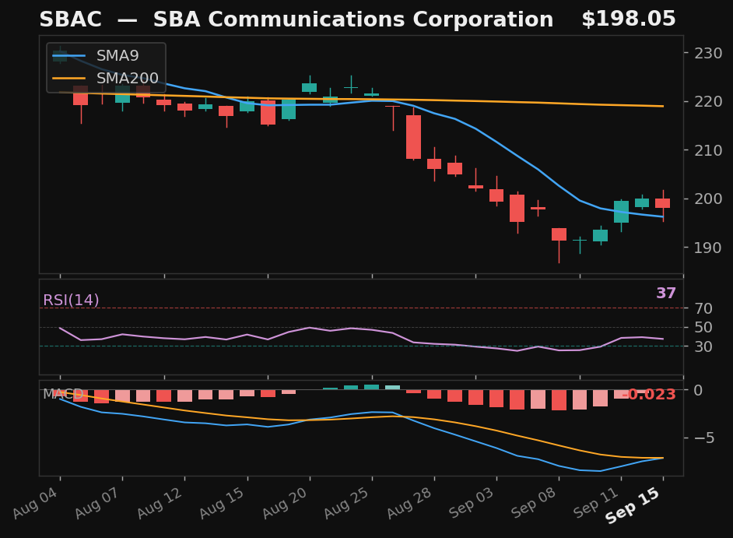
Task: Click the SBAC ticker symbol in title
Action: [71, 19]
